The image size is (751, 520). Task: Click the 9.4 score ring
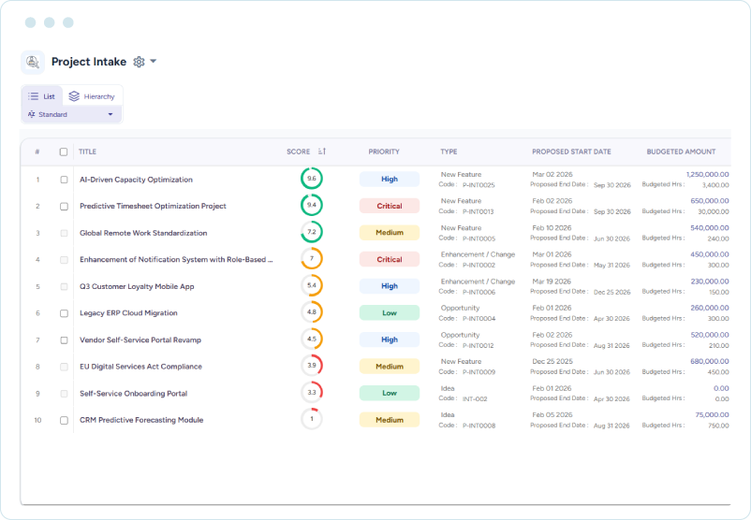point(312,205)
